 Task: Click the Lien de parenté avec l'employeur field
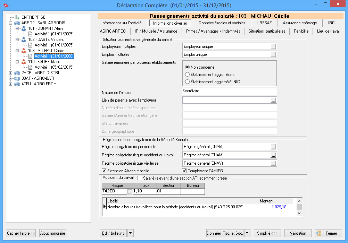(226, 100)
